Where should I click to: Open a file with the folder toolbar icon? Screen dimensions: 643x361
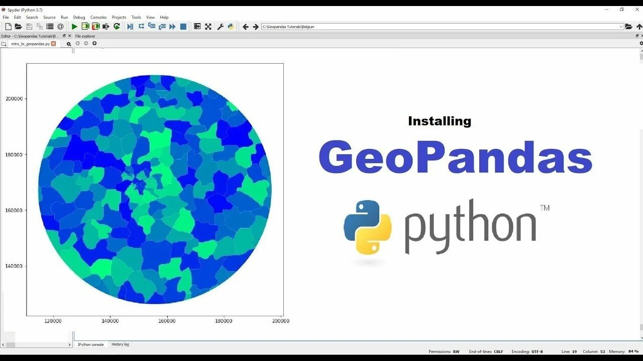tap(18, 27)
